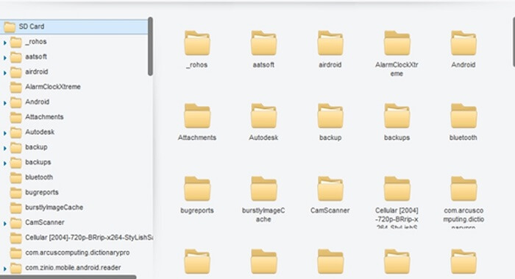Select Autodesk in the sidebar tree
Screen dimensions: 515x279
[32, 133]
